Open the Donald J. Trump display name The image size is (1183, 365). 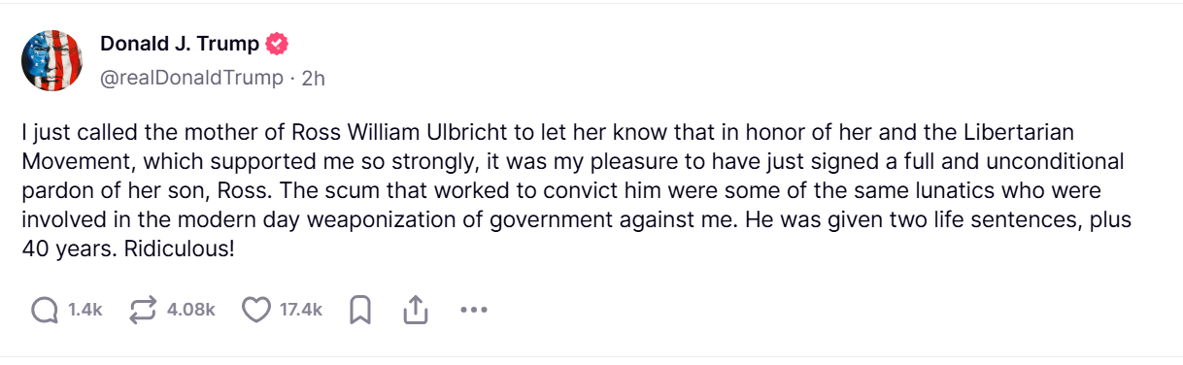click(x=180, y=45)
